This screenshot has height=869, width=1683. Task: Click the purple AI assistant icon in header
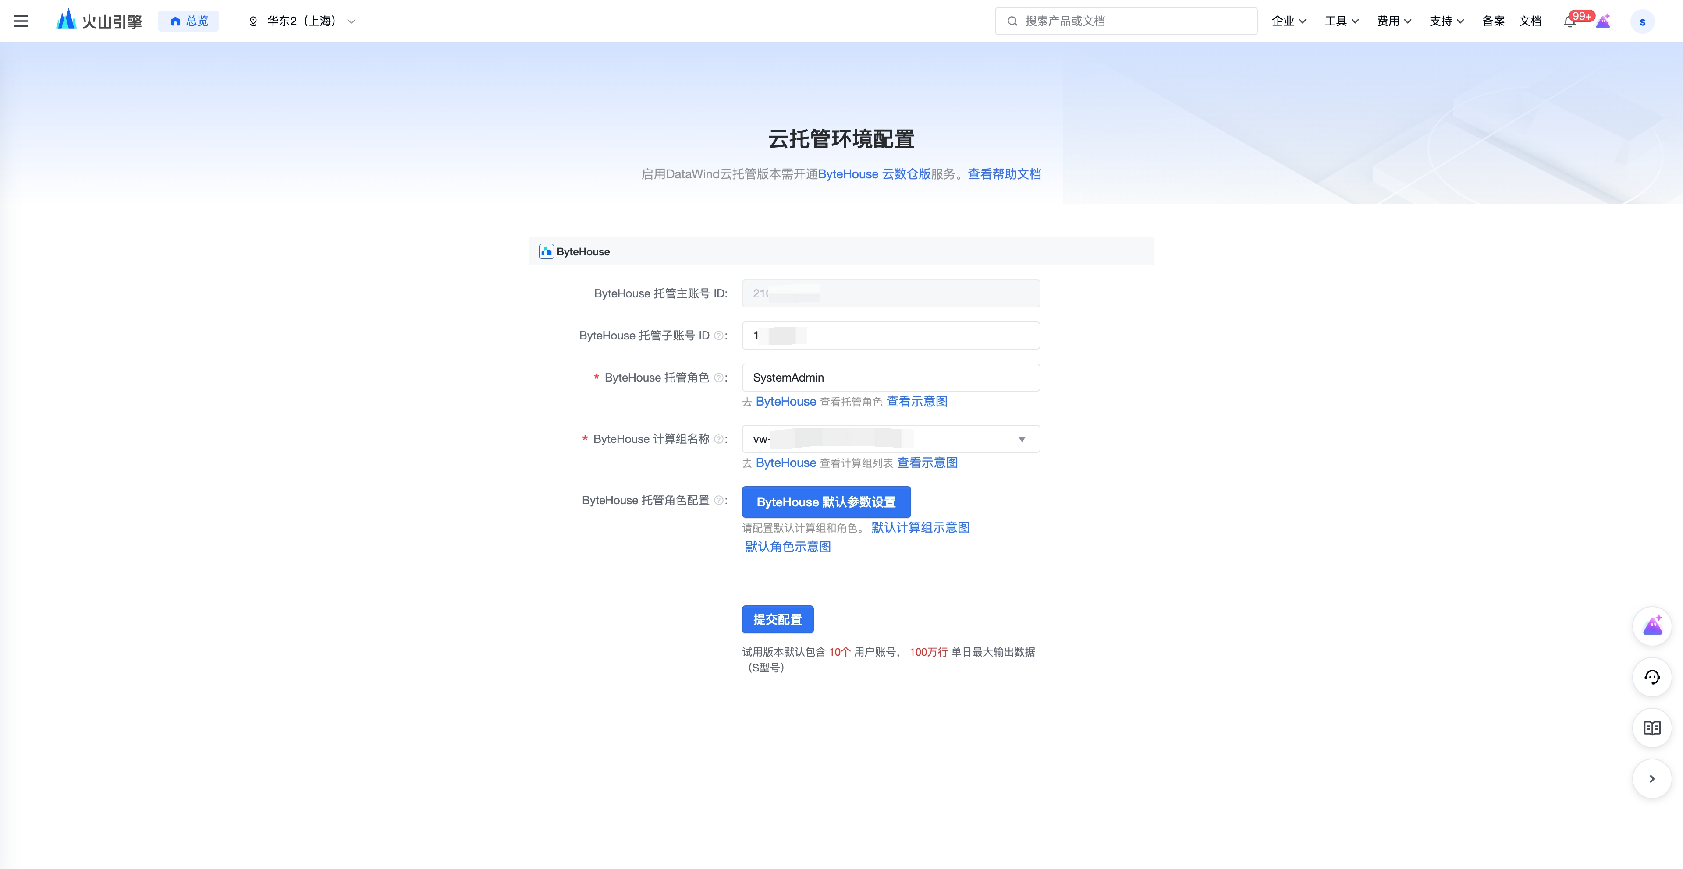click(x=1603, y=21)
